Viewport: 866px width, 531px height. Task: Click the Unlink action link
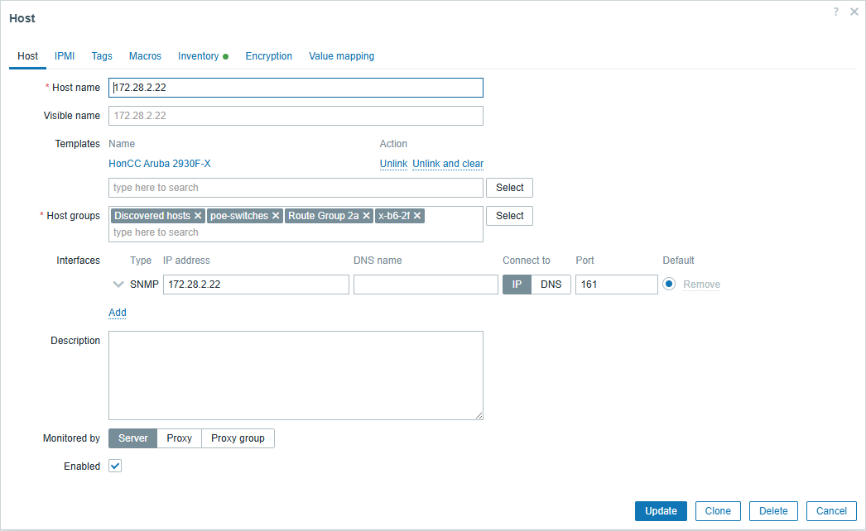point(394,164)
